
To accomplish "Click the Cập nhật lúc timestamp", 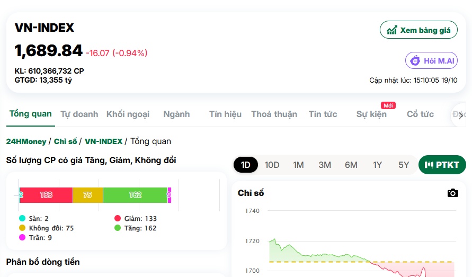I will (x=413, y=80).
